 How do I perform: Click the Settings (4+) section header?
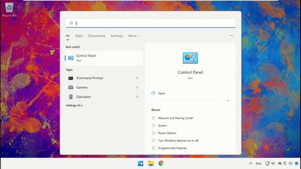pyautogui.click(x=74, y=105)
